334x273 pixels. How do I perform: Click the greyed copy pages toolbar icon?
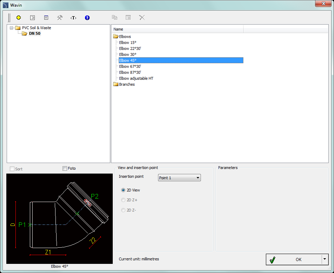tap(114, 18)
